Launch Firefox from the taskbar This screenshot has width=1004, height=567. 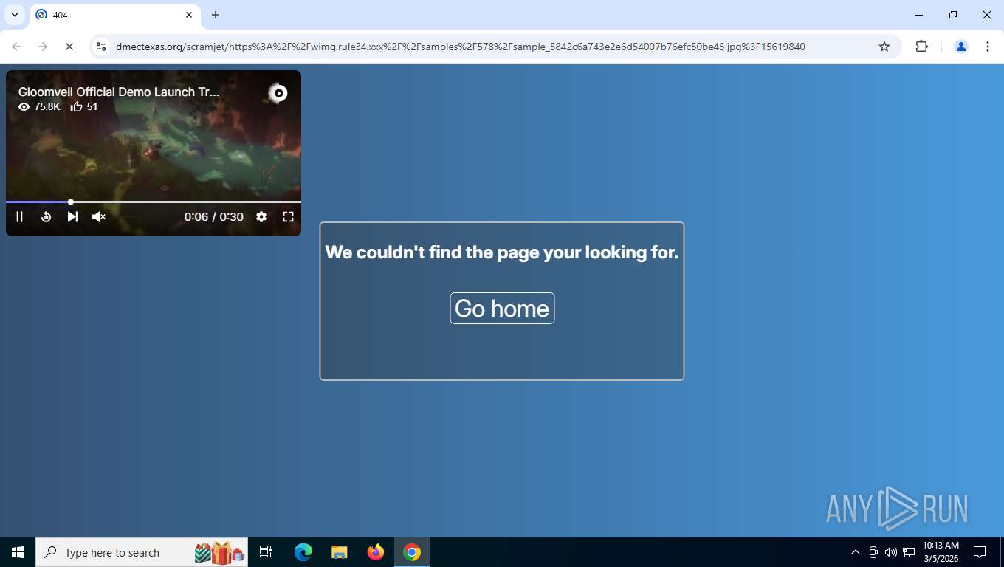(x=376, y=552)
